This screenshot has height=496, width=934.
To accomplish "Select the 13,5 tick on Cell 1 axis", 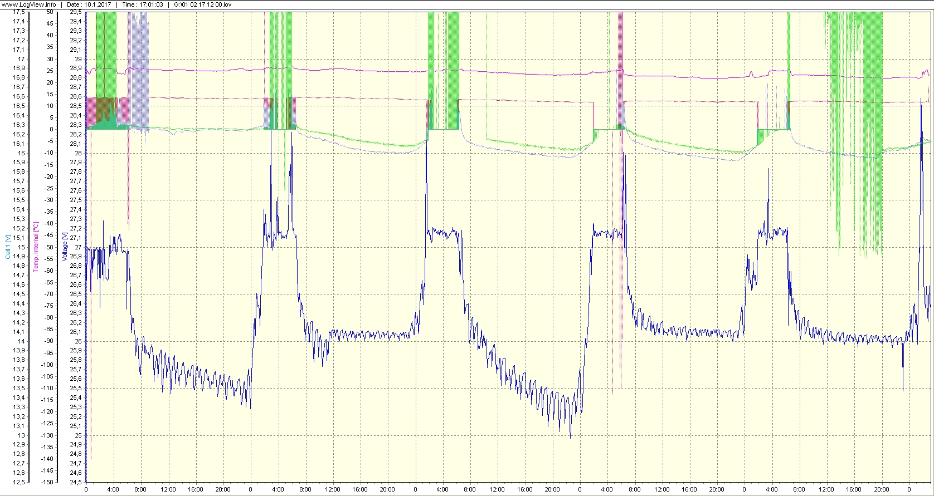I will coord(19,388).
